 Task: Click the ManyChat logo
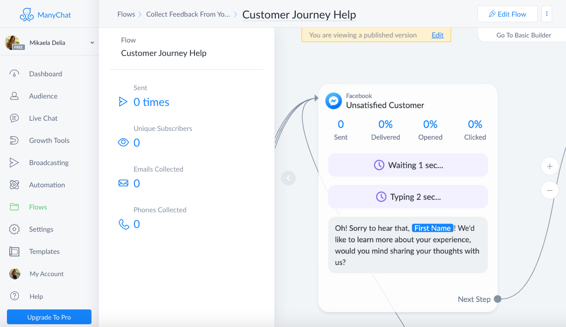tap(45, 14)
